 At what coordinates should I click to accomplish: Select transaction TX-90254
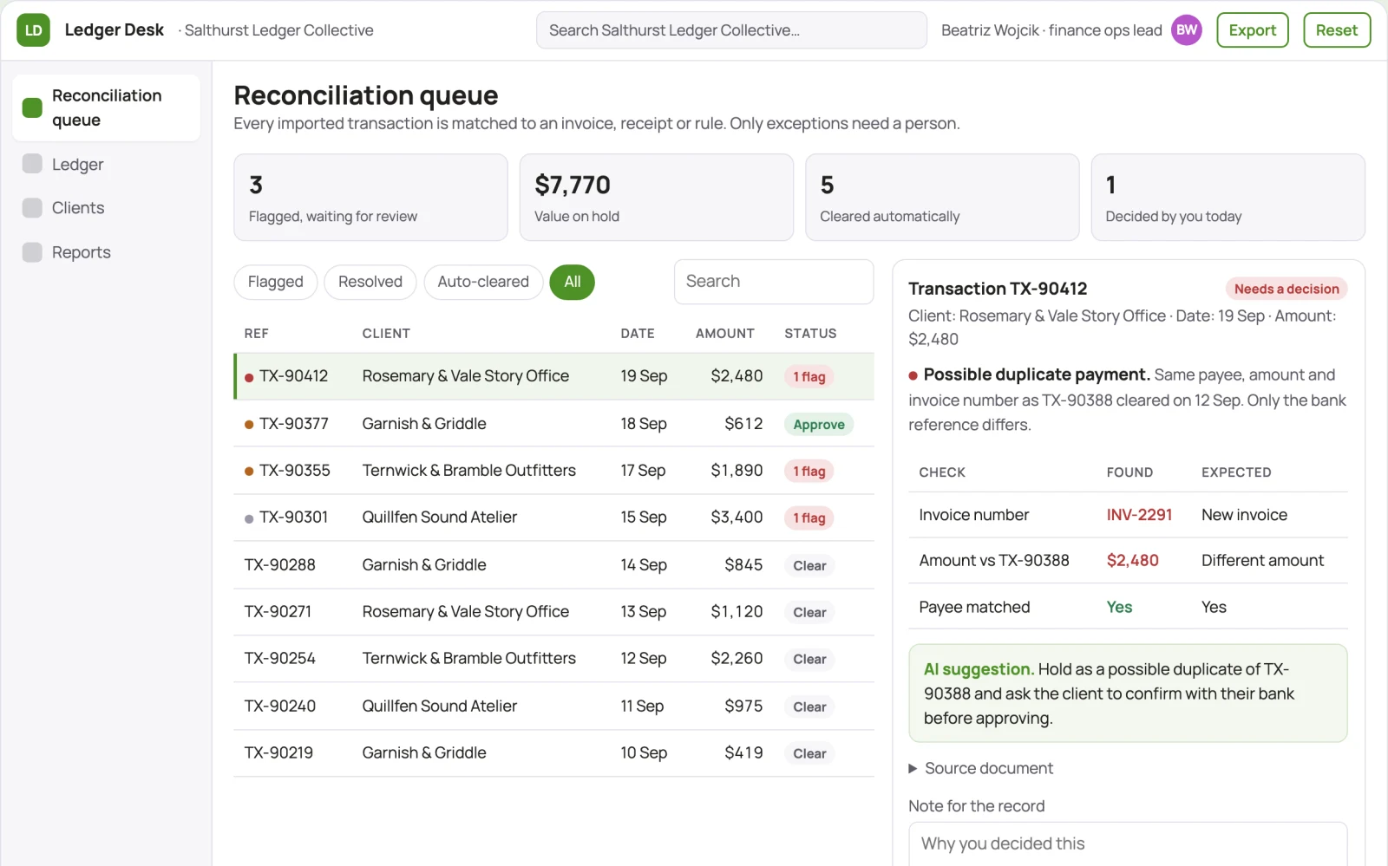(x=553, y=659)
